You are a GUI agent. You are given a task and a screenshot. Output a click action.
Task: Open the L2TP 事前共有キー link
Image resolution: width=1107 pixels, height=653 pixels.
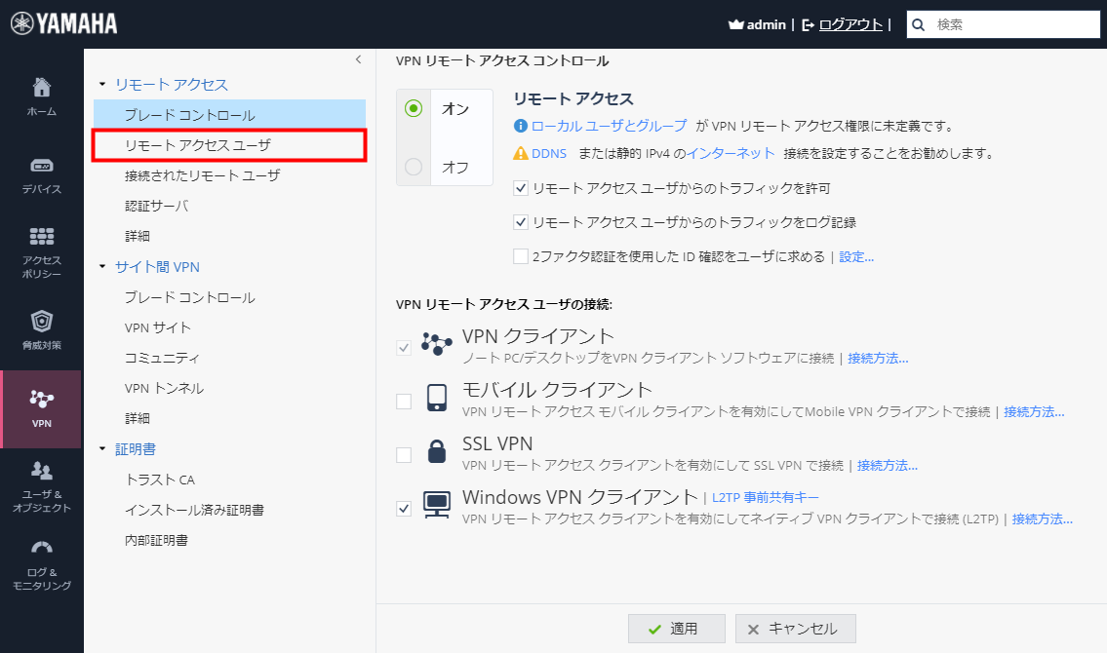(766, 496)
